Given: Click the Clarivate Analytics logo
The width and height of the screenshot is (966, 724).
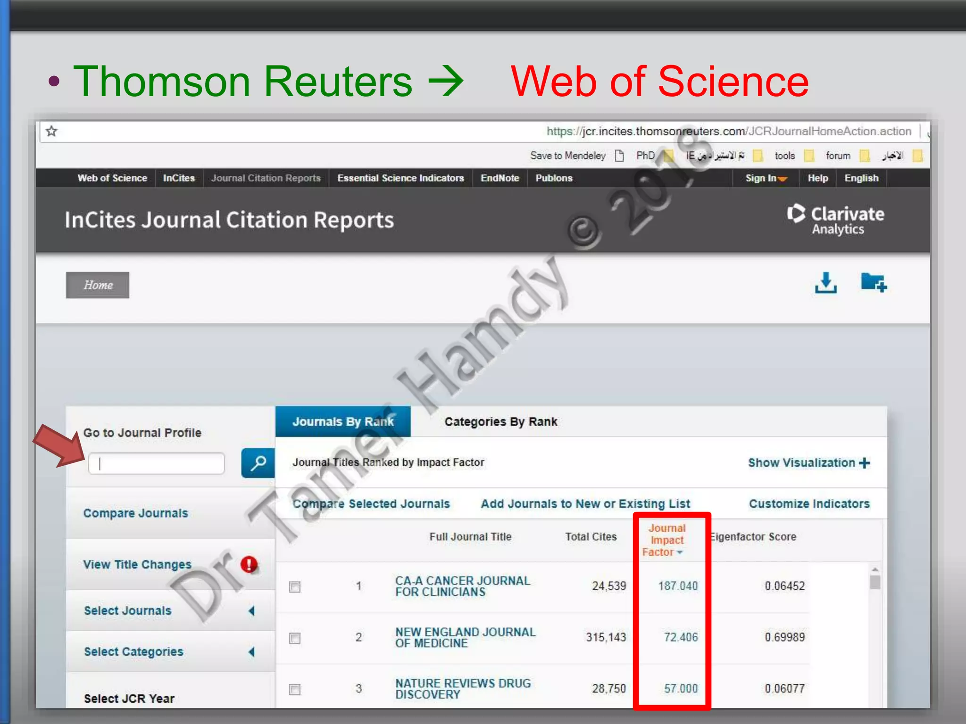Looking at the screenshot, I should point(835,220).
